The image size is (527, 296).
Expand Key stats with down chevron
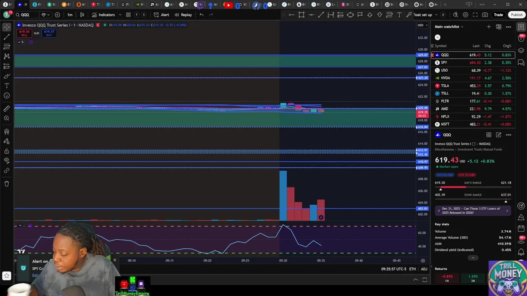[x=473, y=258]
